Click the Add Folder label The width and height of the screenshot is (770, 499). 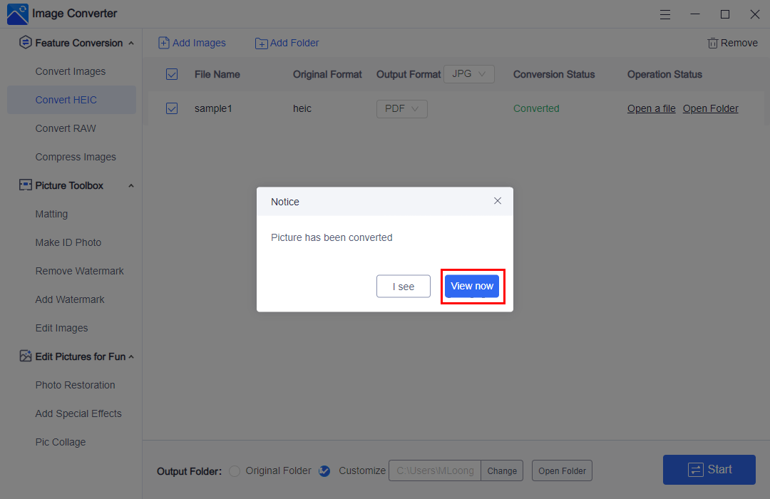pyautogui.click(x=294, y=43)
